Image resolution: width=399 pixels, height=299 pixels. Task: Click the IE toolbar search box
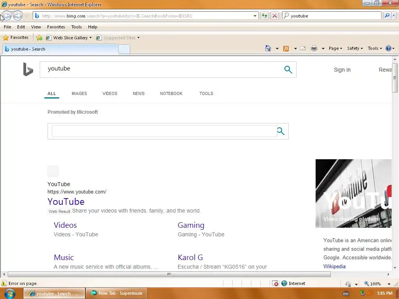[332, 16]
